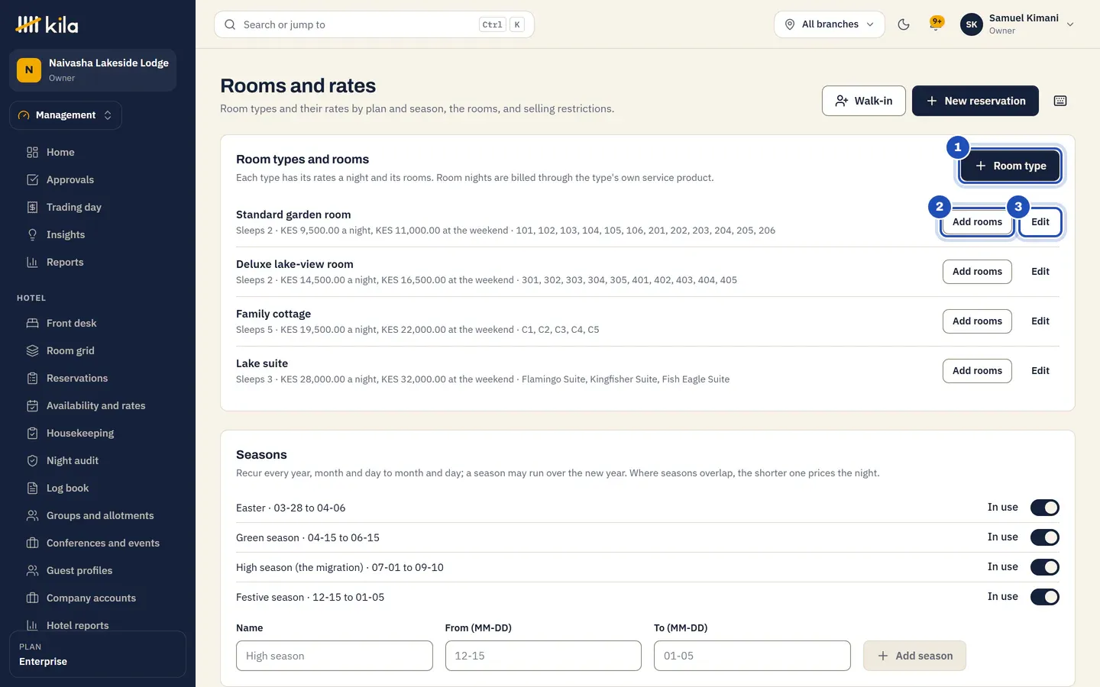Click the Night audit shield icon
The image size is (1100, 687).
click(32, 460)
